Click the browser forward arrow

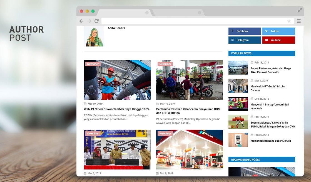pyautogui.click(x=89, y=21)
